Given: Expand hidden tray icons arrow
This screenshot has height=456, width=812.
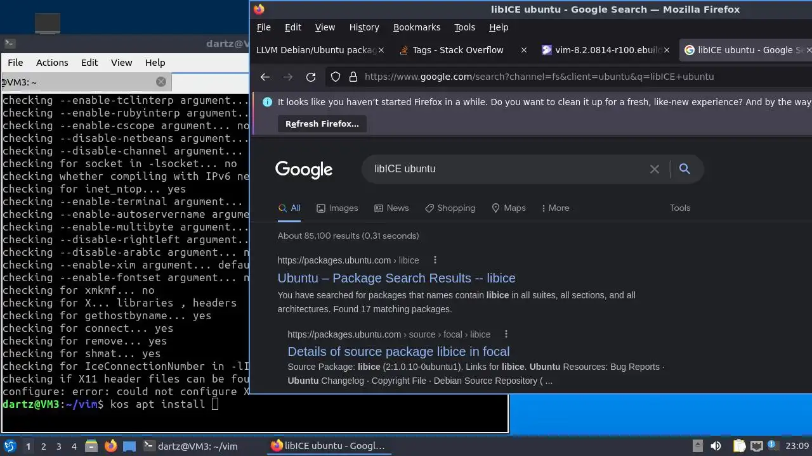Looking at the screenshot, I should 697,446.
